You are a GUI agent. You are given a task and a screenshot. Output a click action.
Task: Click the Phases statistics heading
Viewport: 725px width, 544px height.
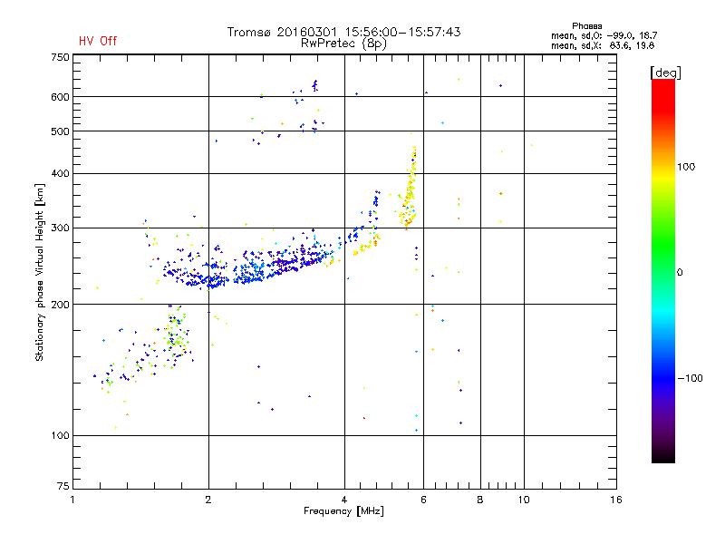point(586,26)
